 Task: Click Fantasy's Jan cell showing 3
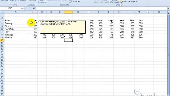point(32,23)
